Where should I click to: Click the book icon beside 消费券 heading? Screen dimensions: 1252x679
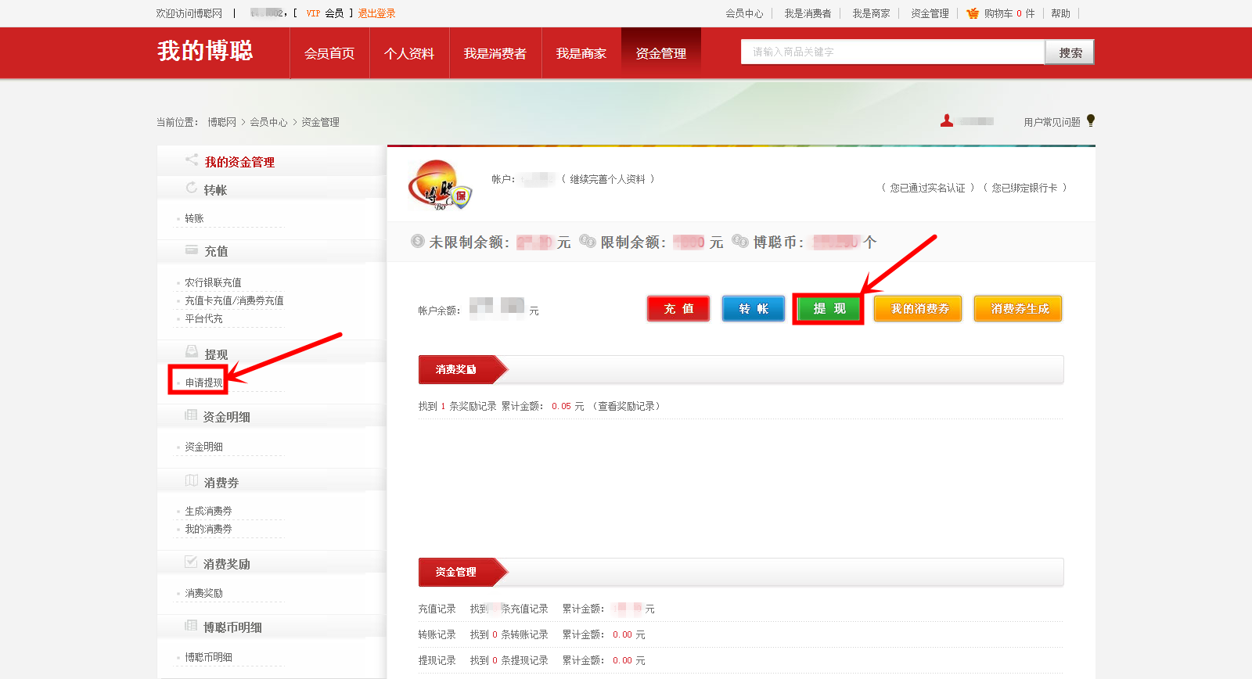192,480
